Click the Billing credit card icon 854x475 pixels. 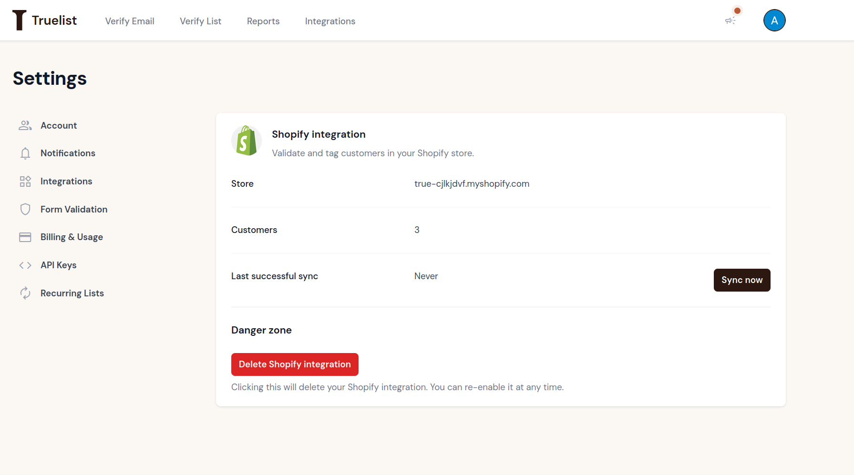25,237
